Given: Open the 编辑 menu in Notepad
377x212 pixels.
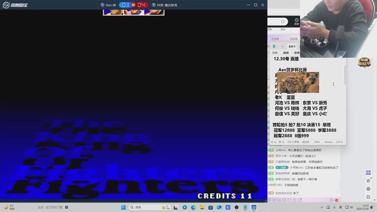Looking at the screenshot, I should click(286, 53).
